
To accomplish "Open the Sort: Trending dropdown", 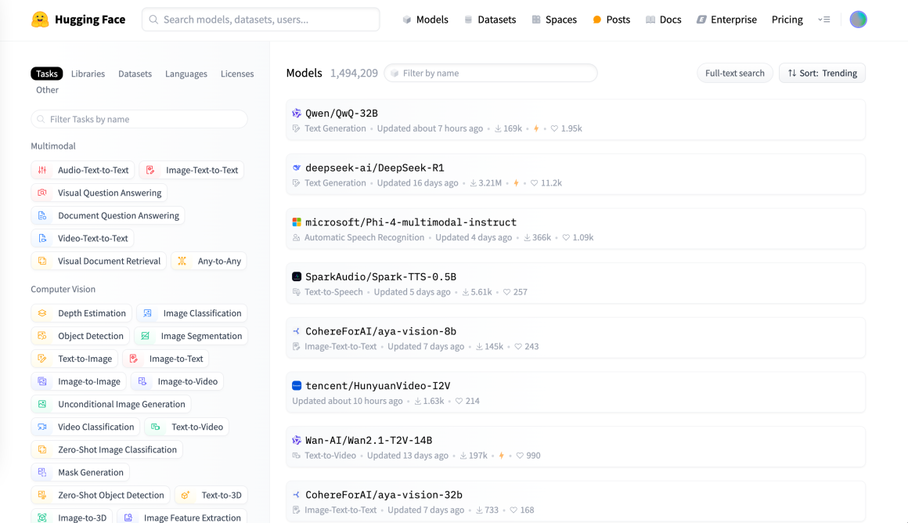I will [x=822, y=73].
